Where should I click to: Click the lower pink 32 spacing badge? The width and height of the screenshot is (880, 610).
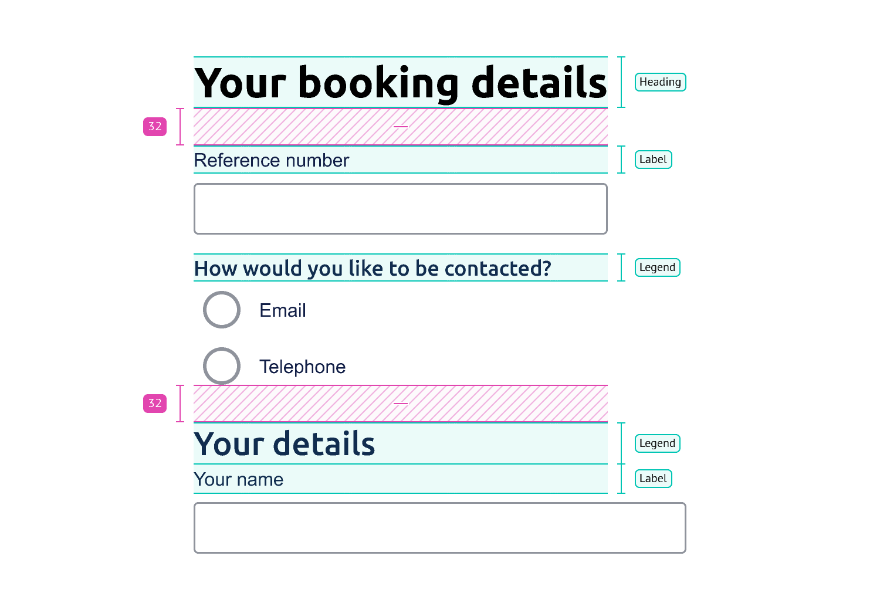[154, 404]
